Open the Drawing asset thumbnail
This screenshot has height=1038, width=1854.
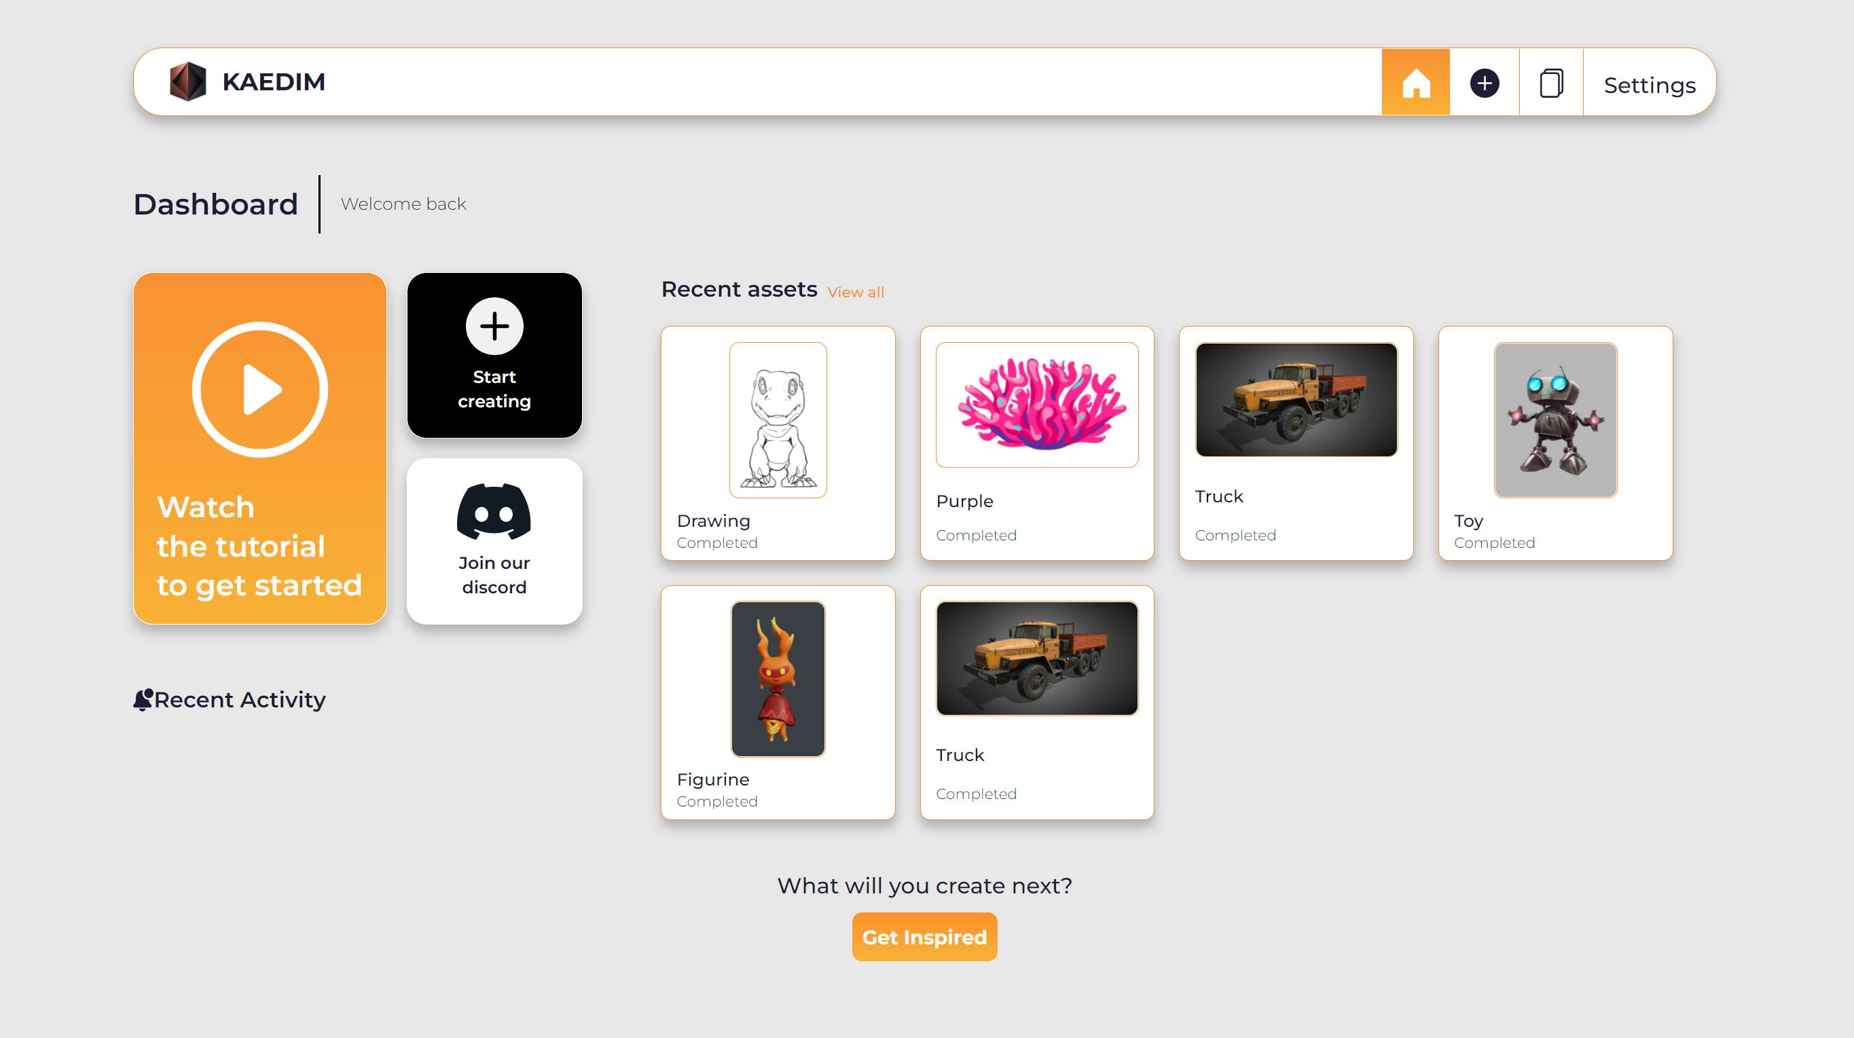778,421
